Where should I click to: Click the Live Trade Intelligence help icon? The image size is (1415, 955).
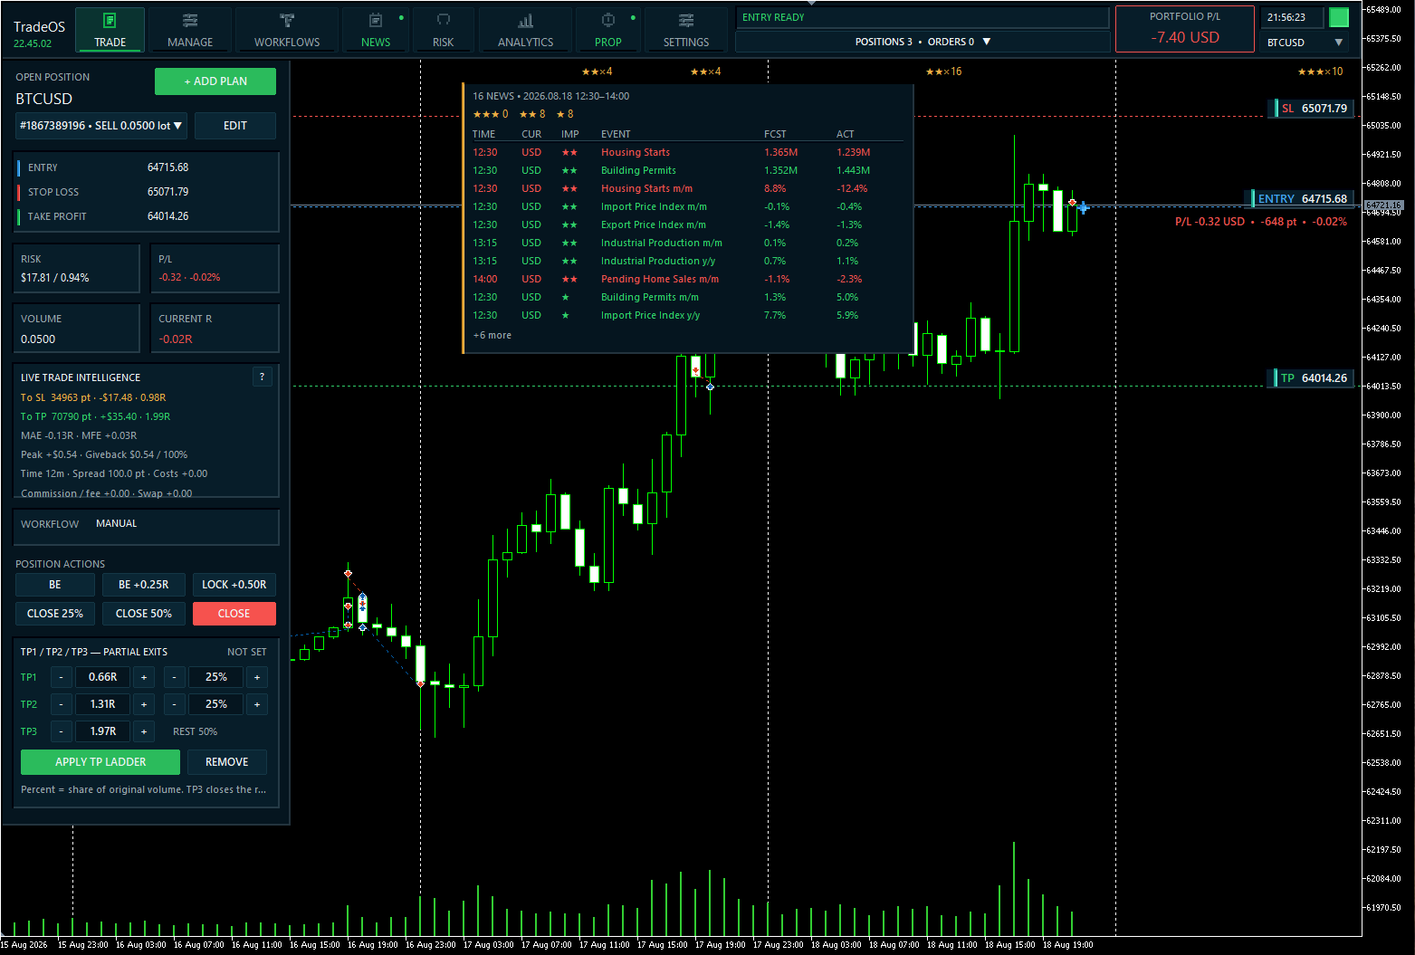pos(262,377)
